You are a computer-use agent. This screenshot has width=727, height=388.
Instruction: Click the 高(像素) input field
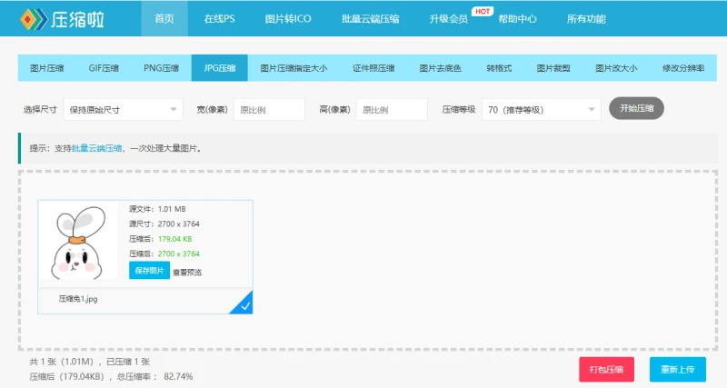pyautogui.click(x=392, y=109)
